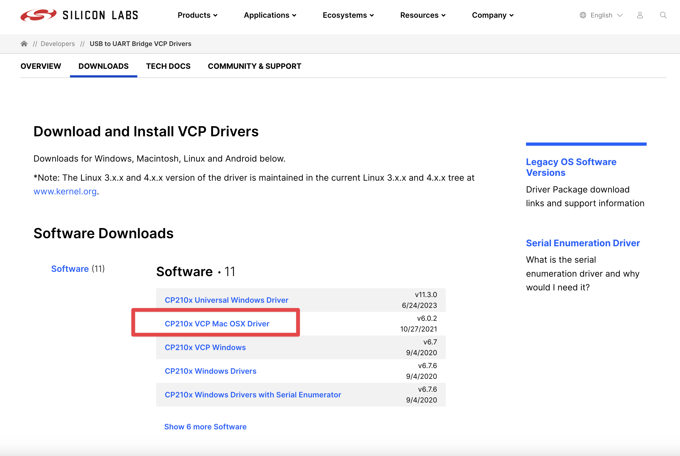
Task: Click Show 6 more Software
Action: (205, 427)
